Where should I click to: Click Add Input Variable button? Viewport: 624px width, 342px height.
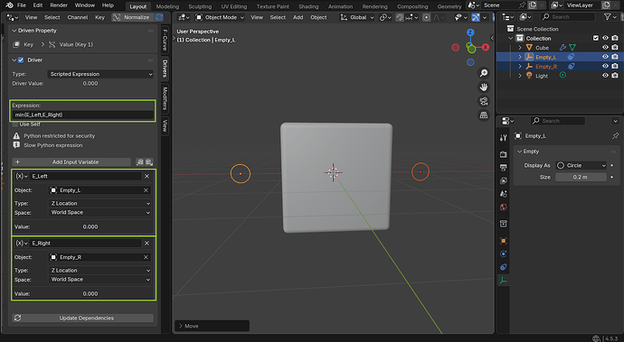coord(71,162)
